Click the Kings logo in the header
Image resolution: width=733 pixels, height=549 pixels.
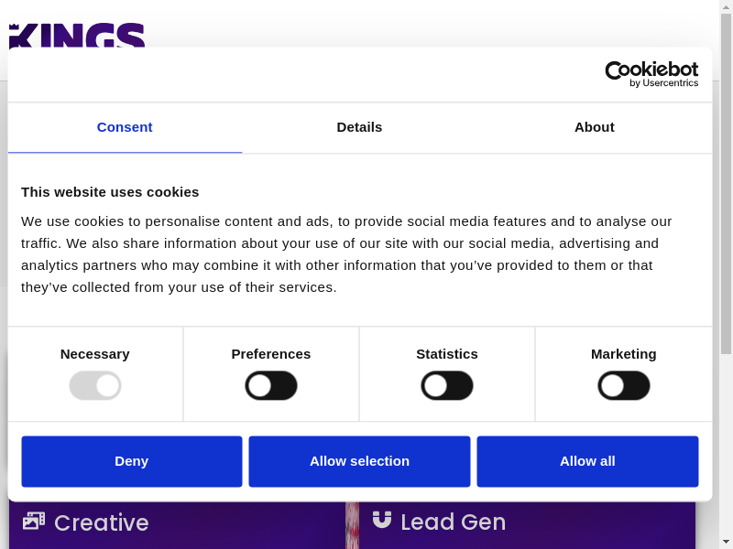pyautogui.click(x=77, y=36)
